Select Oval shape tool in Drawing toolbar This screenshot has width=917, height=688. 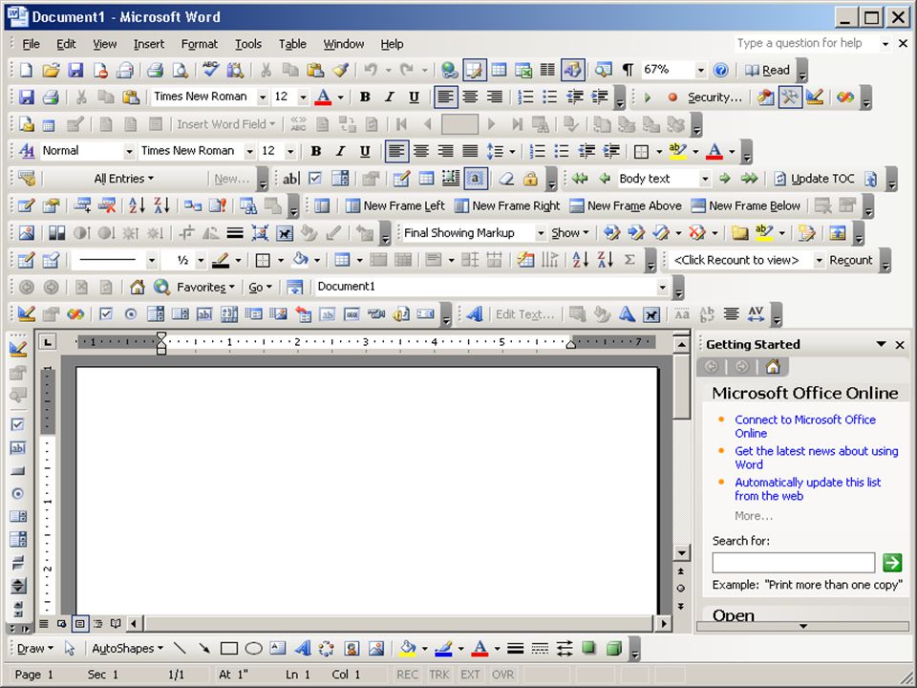click(253, 648)
